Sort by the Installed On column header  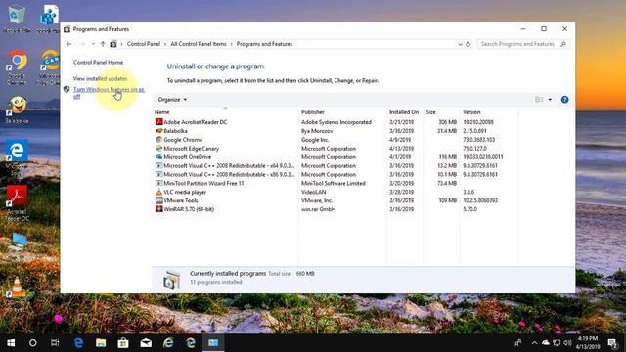tap(404, 112)
